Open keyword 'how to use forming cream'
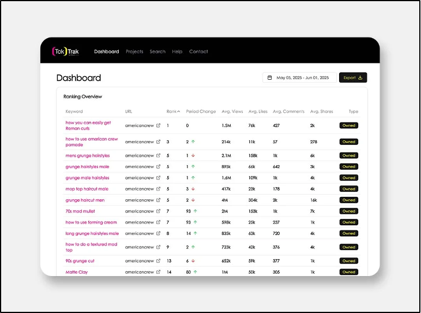Screen dimensions: 421x313 coord(91,222)
